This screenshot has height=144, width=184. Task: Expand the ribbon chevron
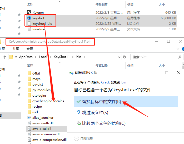[x=178, y=49]
